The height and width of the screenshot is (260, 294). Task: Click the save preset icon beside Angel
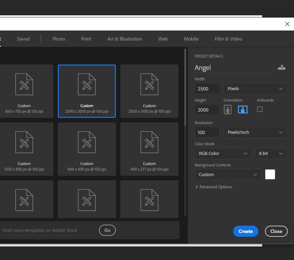click(x=282, y=67)
